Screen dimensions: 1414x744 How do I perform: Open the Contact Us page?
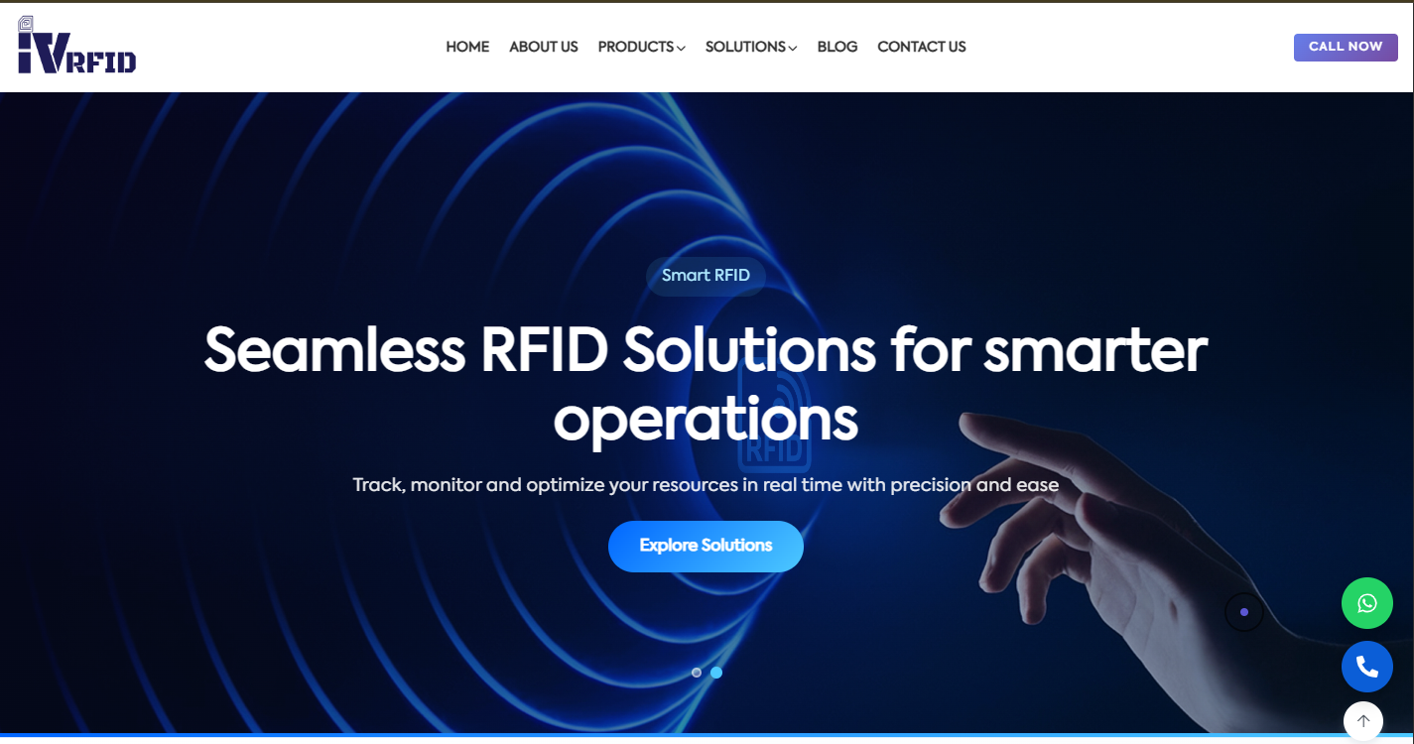(x=922, y=47)
